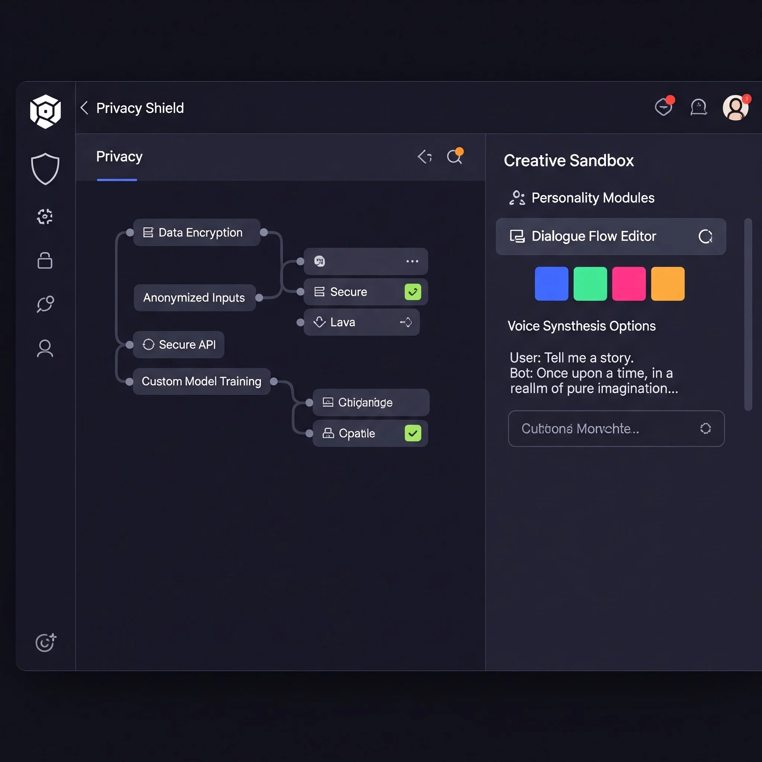Click the Opatile node stamp icon
The image size is (762, 762).
click(x=328, y=433)
